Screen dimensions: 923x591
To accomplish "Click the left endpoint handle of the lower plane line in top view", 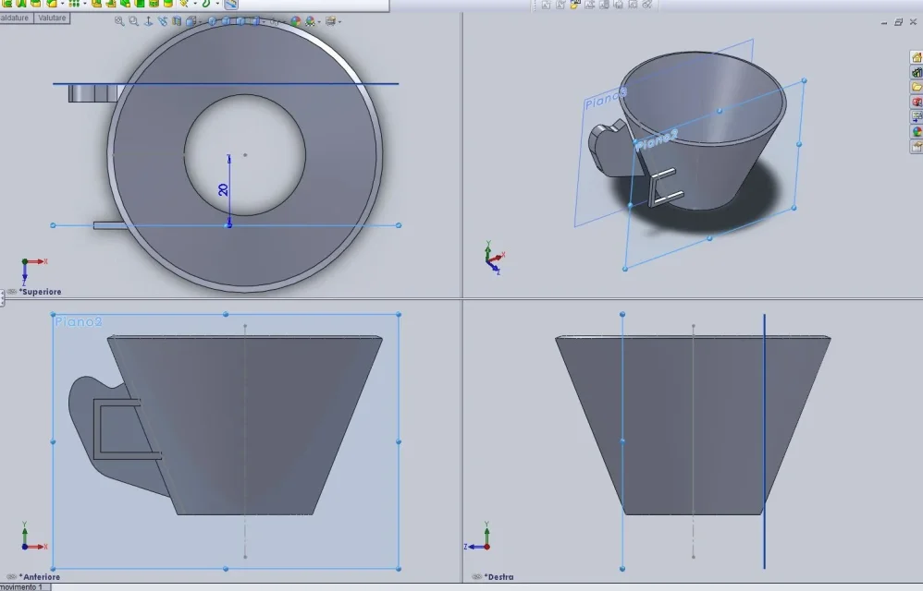I will click(x=53, y=225).
